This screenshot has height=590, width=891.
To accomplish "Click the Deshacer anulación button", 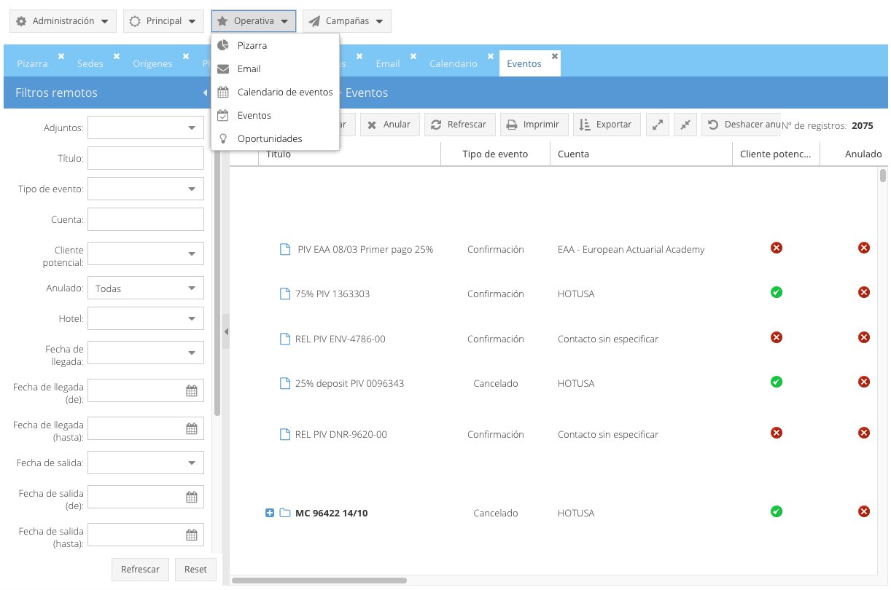I will tap(742, 125).
